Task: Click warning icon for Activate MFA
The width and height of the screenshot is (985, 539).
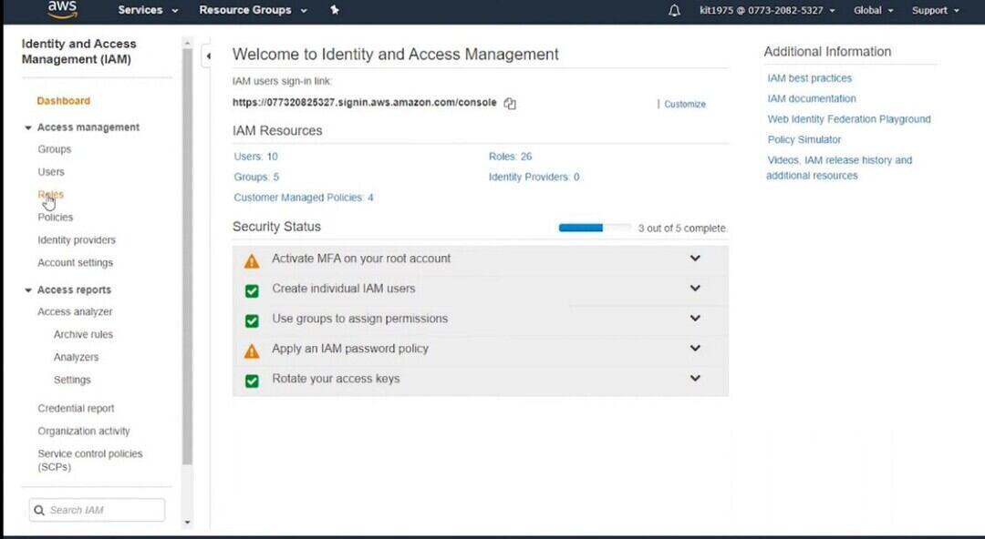Action: coord(252,260)
